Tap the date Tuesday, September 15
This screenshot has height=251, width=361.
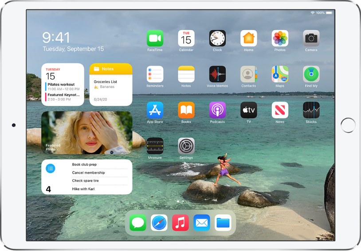[73, 49]
